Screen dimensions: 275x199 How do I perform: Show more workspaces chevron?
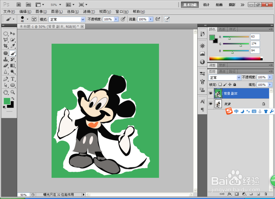(x=242, y=5)
